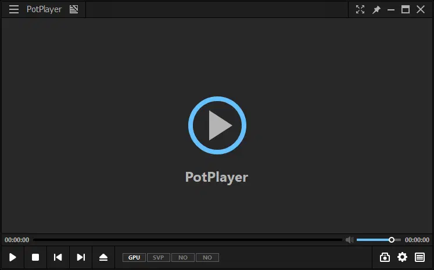Skip to the next track
Image resolution: width=434 pixels, height=270 pixels.
[x=81, y=257]
